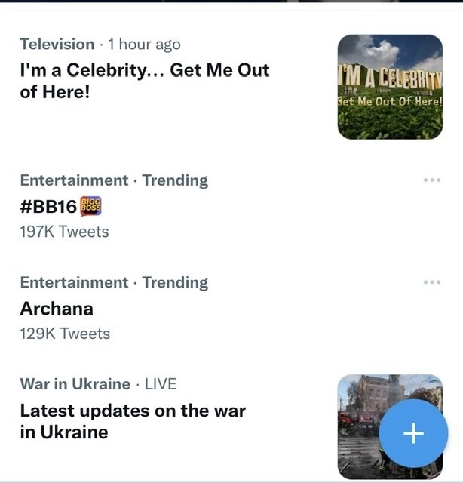Tap the blue compose tweet plus button
Image resolution: width=463 pixels, height=483 pixels.
pyautogui.click(x=413, y=434)
